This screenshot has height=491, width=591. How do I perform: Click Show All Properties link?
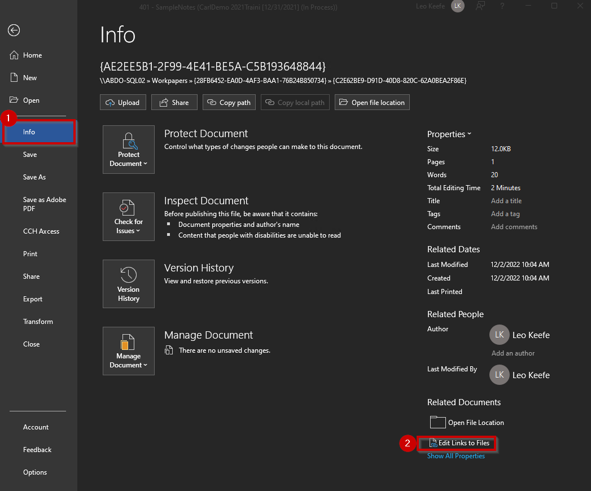(x=456, y=456)
